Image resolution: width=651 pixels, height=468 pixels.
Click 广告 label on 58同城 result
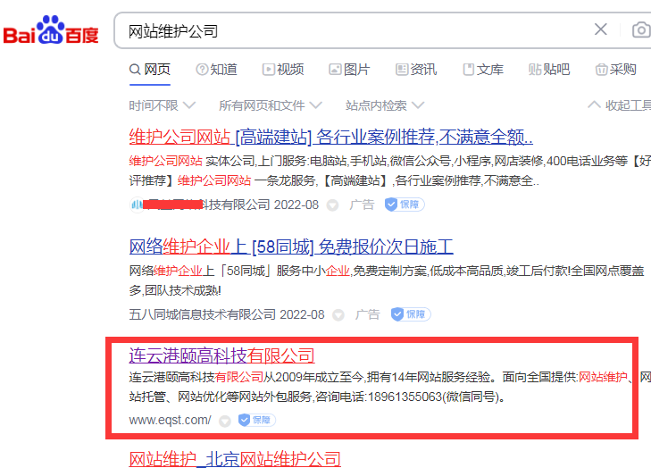tap(367, 314)
